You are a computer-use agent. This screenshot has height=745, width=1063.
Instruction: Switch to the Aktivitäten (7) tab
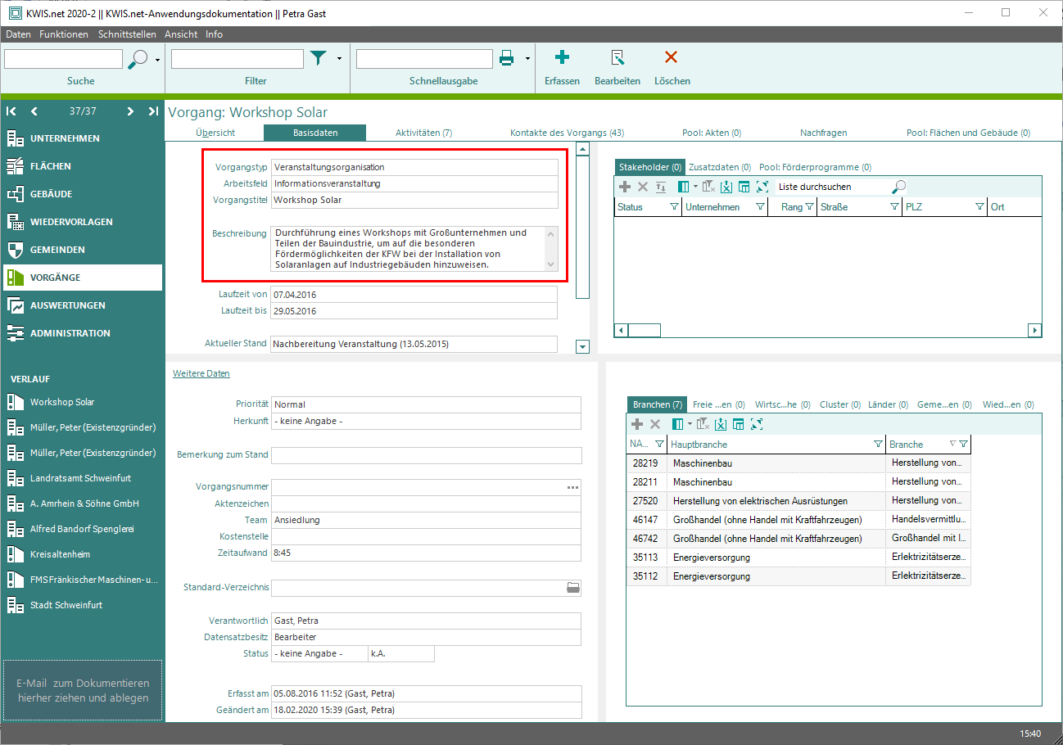click(x=423, y=133)
